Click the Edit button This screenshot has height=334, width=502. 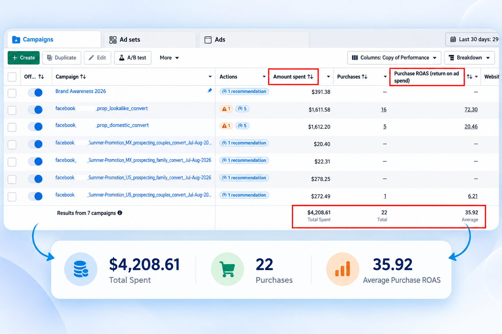[97, 58]
